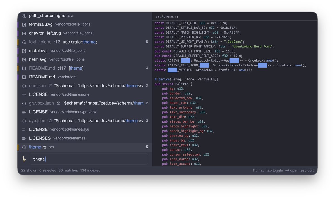Select the LICENSE vendor/zed/themes/gruvbox result
335x198 pixels.
tap(85, 112)
